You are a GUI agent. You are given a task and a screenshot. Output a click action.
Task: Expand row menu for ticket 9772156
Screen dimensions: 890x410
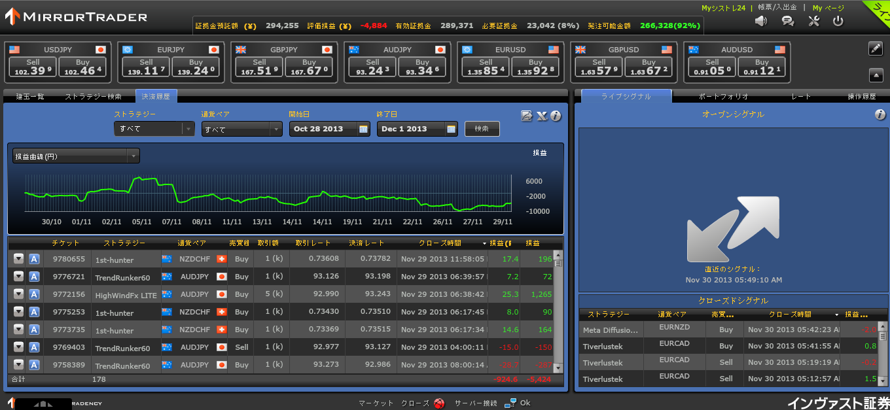point(18,294)
